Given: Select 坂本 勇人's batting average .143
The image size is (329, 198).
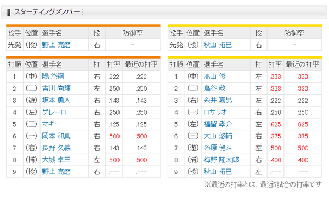Looking at the screenshot, I should point(114,101).
